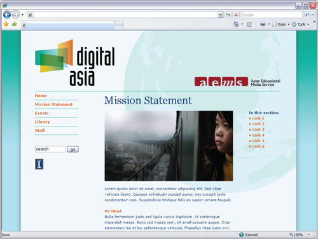Open the Tools menu in toolbar
Viewport: 318px width, 239px height.
[x=300, y=24]
